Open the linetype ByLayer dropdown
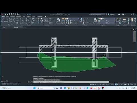 [x=108, y=23]
